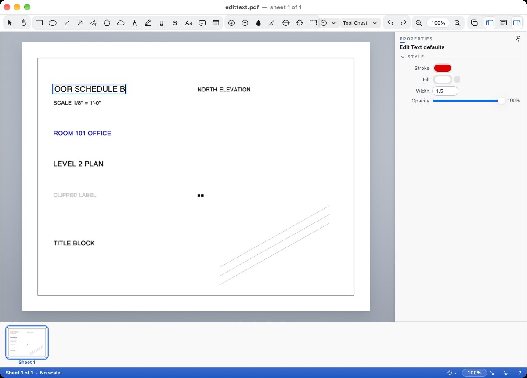This screenshot has width=527, height=378.
Task: Select the crosshair target tool
Action: pyautogui.click(x=300, y=23)
